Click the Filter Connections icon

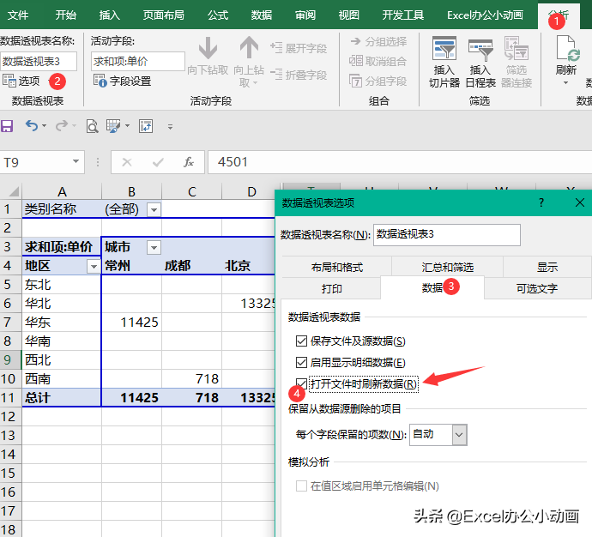[x=516, y=48]
